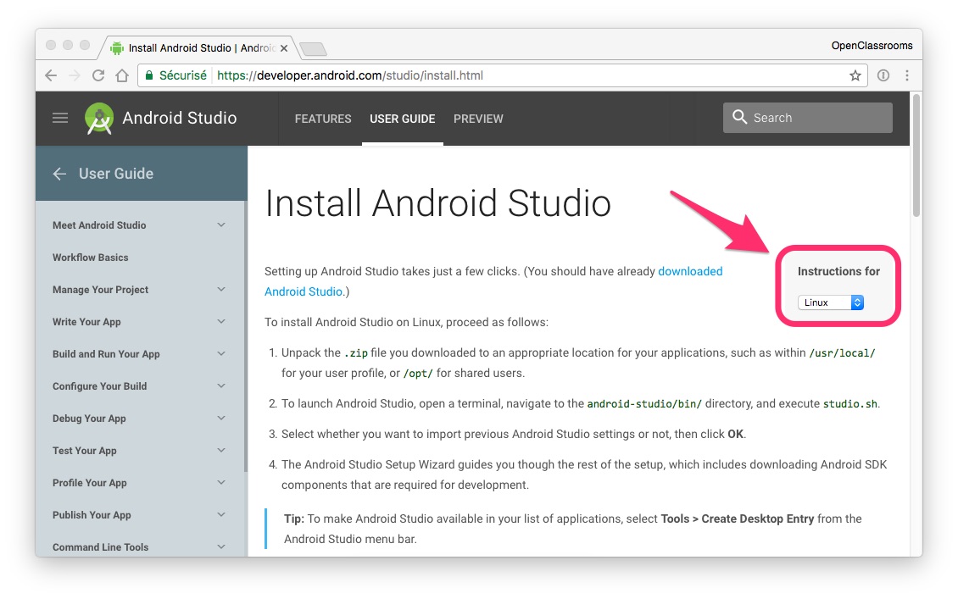Expand Test Your App section

(221, 451)
